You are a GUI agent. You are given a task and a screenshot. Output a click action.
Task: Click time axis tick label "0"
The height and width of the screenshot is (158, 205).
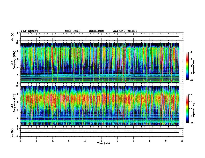20,141
